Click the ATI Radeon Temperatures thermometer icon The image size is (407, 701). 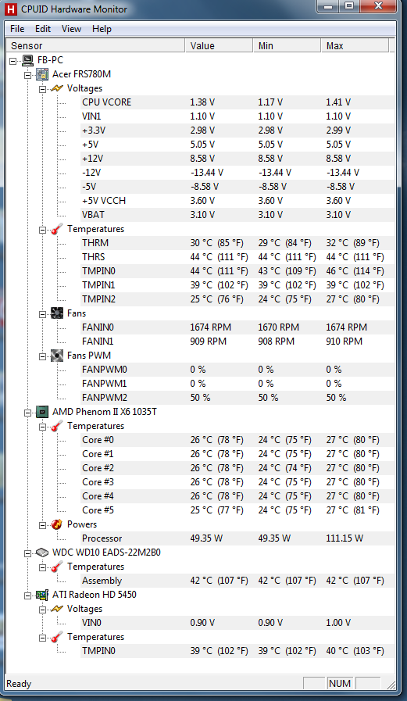click(57, 637)
